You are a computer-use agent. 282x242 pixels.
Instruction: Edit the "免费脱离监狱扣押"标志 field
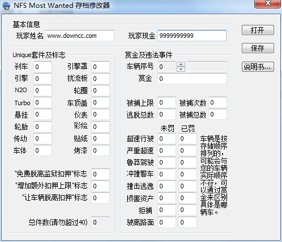tap(100, 174)
